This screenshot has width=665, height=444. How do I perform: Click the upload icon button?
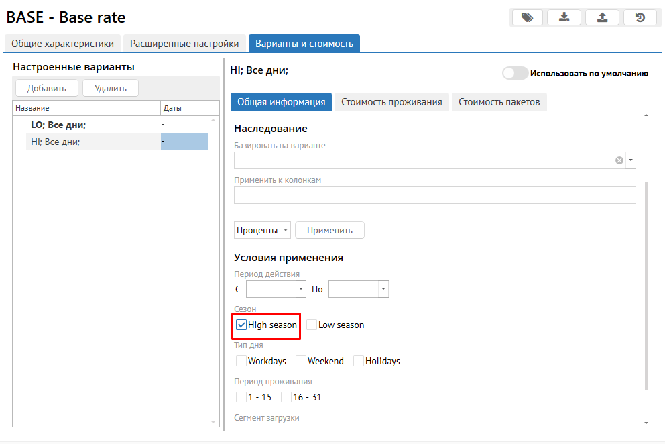(602, 18)
